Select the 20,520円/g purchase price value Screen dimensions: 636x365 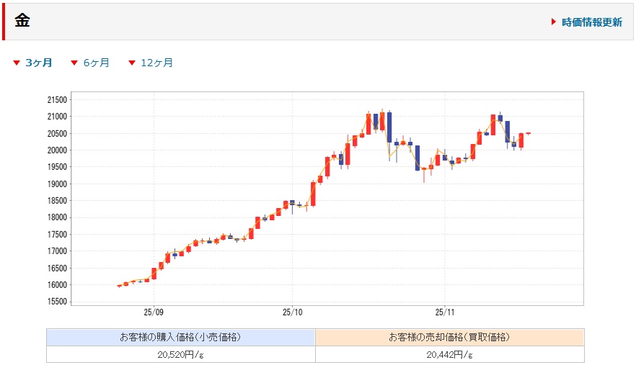coord(180,354)
